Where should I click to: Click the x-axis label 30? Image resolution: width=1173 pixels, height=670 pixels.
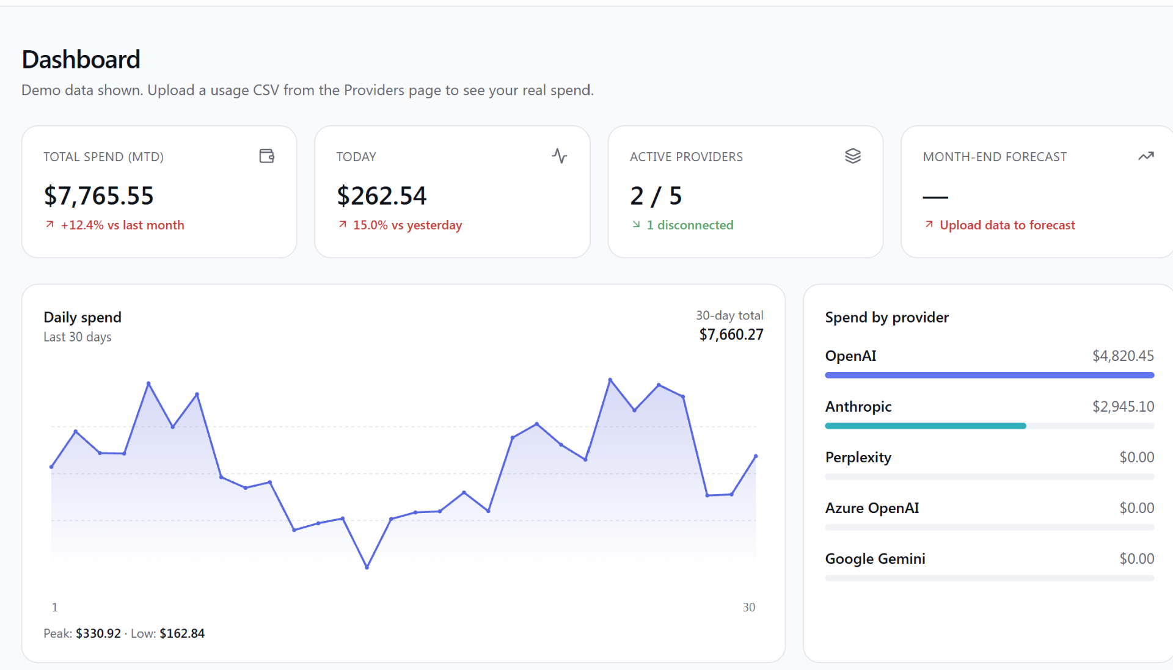[x=749, y=607]
